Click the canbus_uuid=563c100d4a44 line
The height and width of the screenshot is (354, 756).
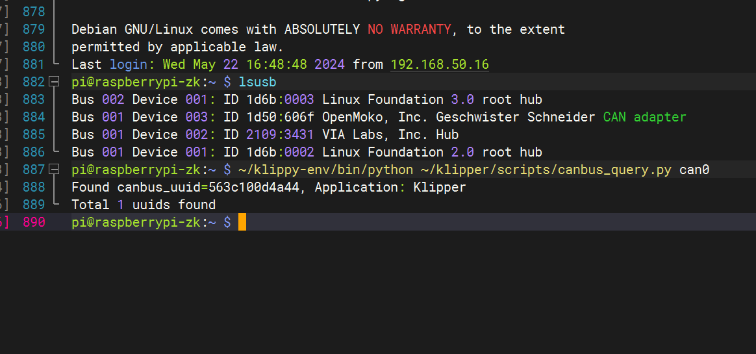coord(268,187)
